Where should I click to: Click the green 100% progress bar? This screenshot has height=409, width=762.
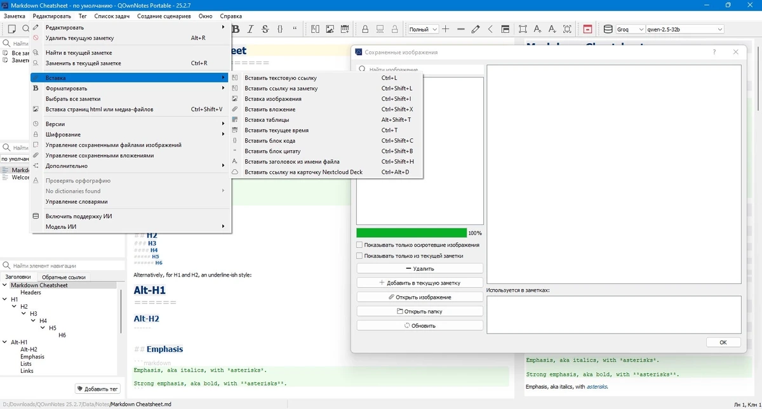tap(411, 233)
